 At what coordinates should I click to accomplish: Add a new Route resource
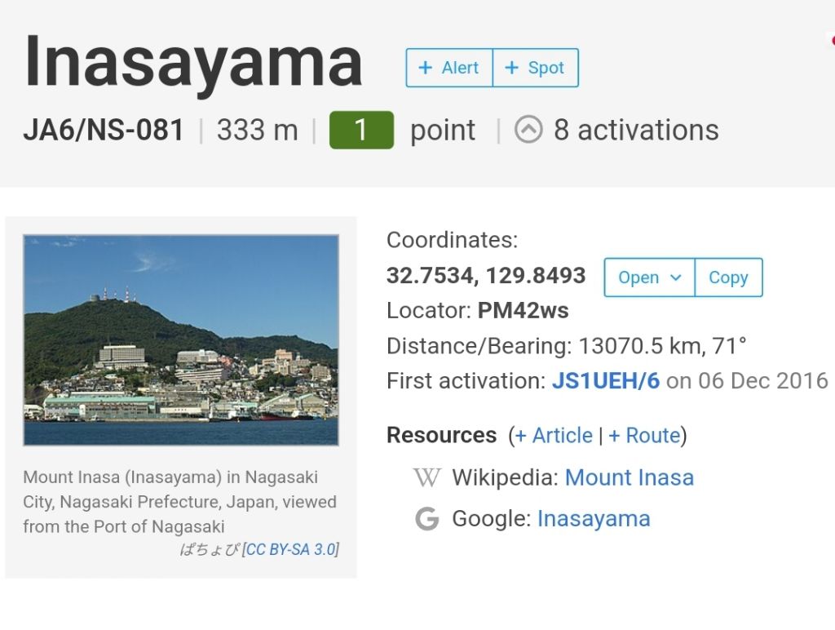(644, 436)
